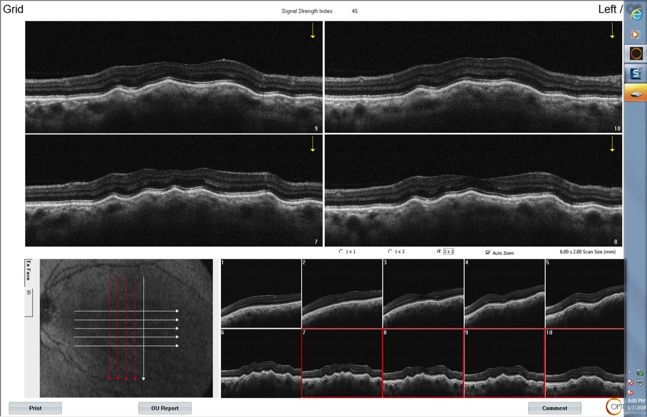Open the blue S application in taskbar
Screen dimensions: 647x417
(x=636, y=73)
